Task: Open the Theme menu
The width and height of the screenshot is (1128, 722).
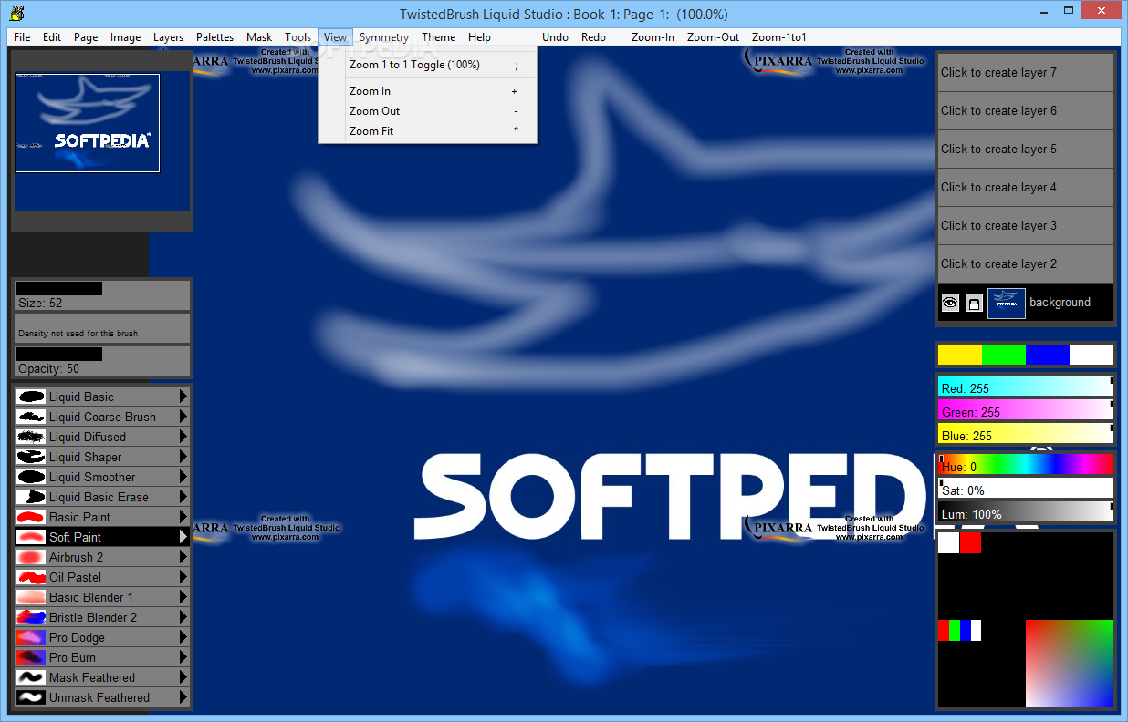Action: click(438, 37)
